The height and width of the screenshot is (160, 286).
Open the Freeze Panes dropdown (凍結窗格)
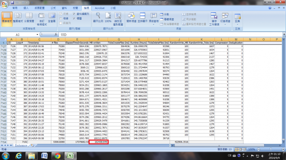point(154,19)
